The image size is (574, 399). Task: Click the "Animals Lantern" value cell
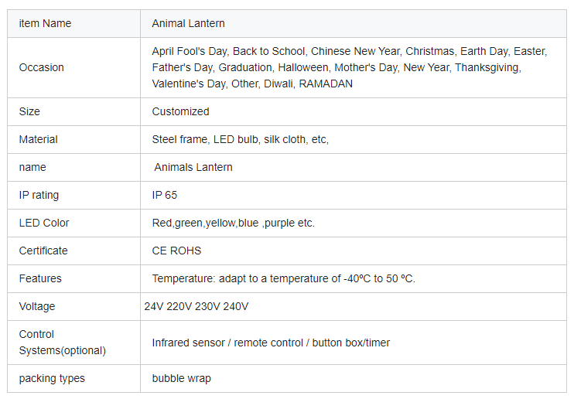coord(193,167)
